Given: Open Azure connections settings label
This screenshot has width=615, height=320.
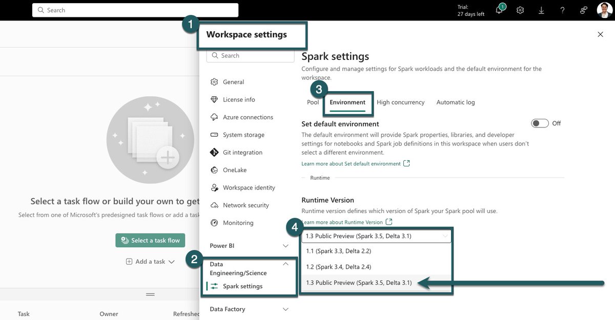Looking at the screenshot, I should [x=248, y=117].
